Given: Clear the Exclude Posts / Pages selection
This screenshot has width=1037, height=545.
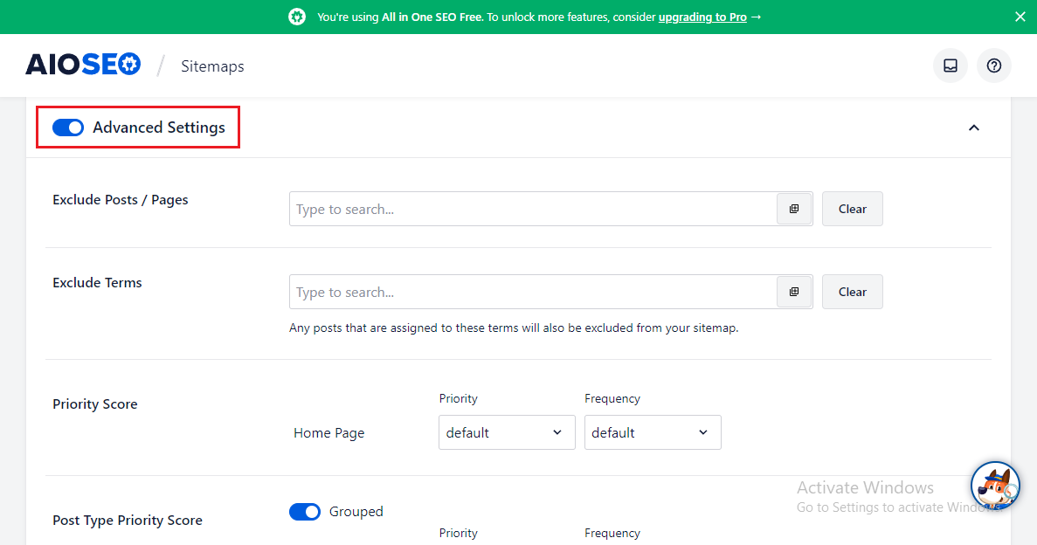Looking at the screenshot, I should 852,209.
